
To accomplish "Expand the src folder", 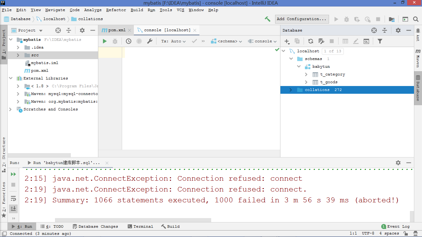I will coord(18,55).
